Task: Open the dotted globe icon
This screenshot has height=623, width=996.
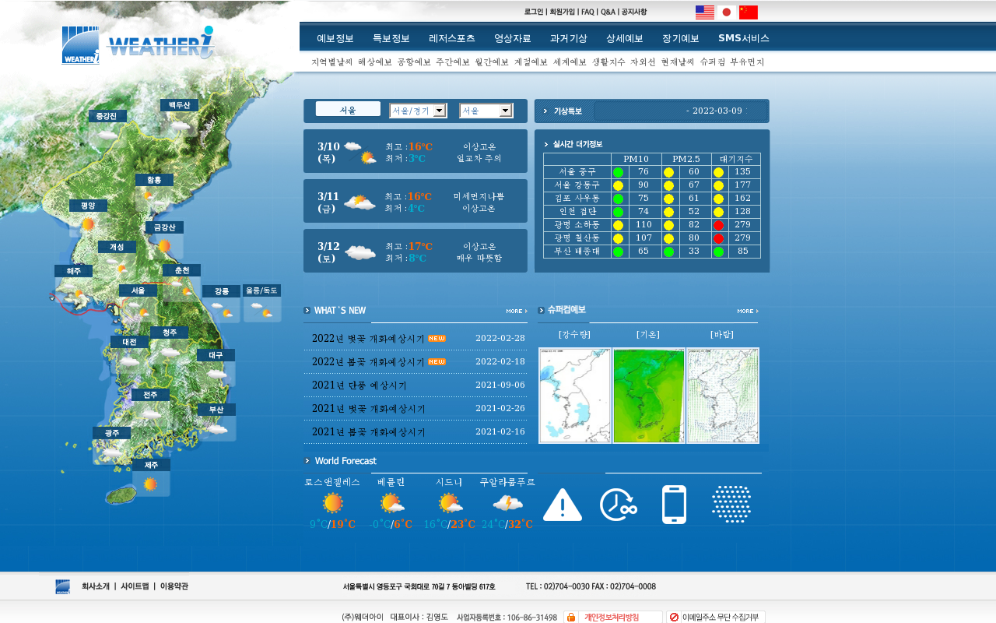Action: (731, 505)
